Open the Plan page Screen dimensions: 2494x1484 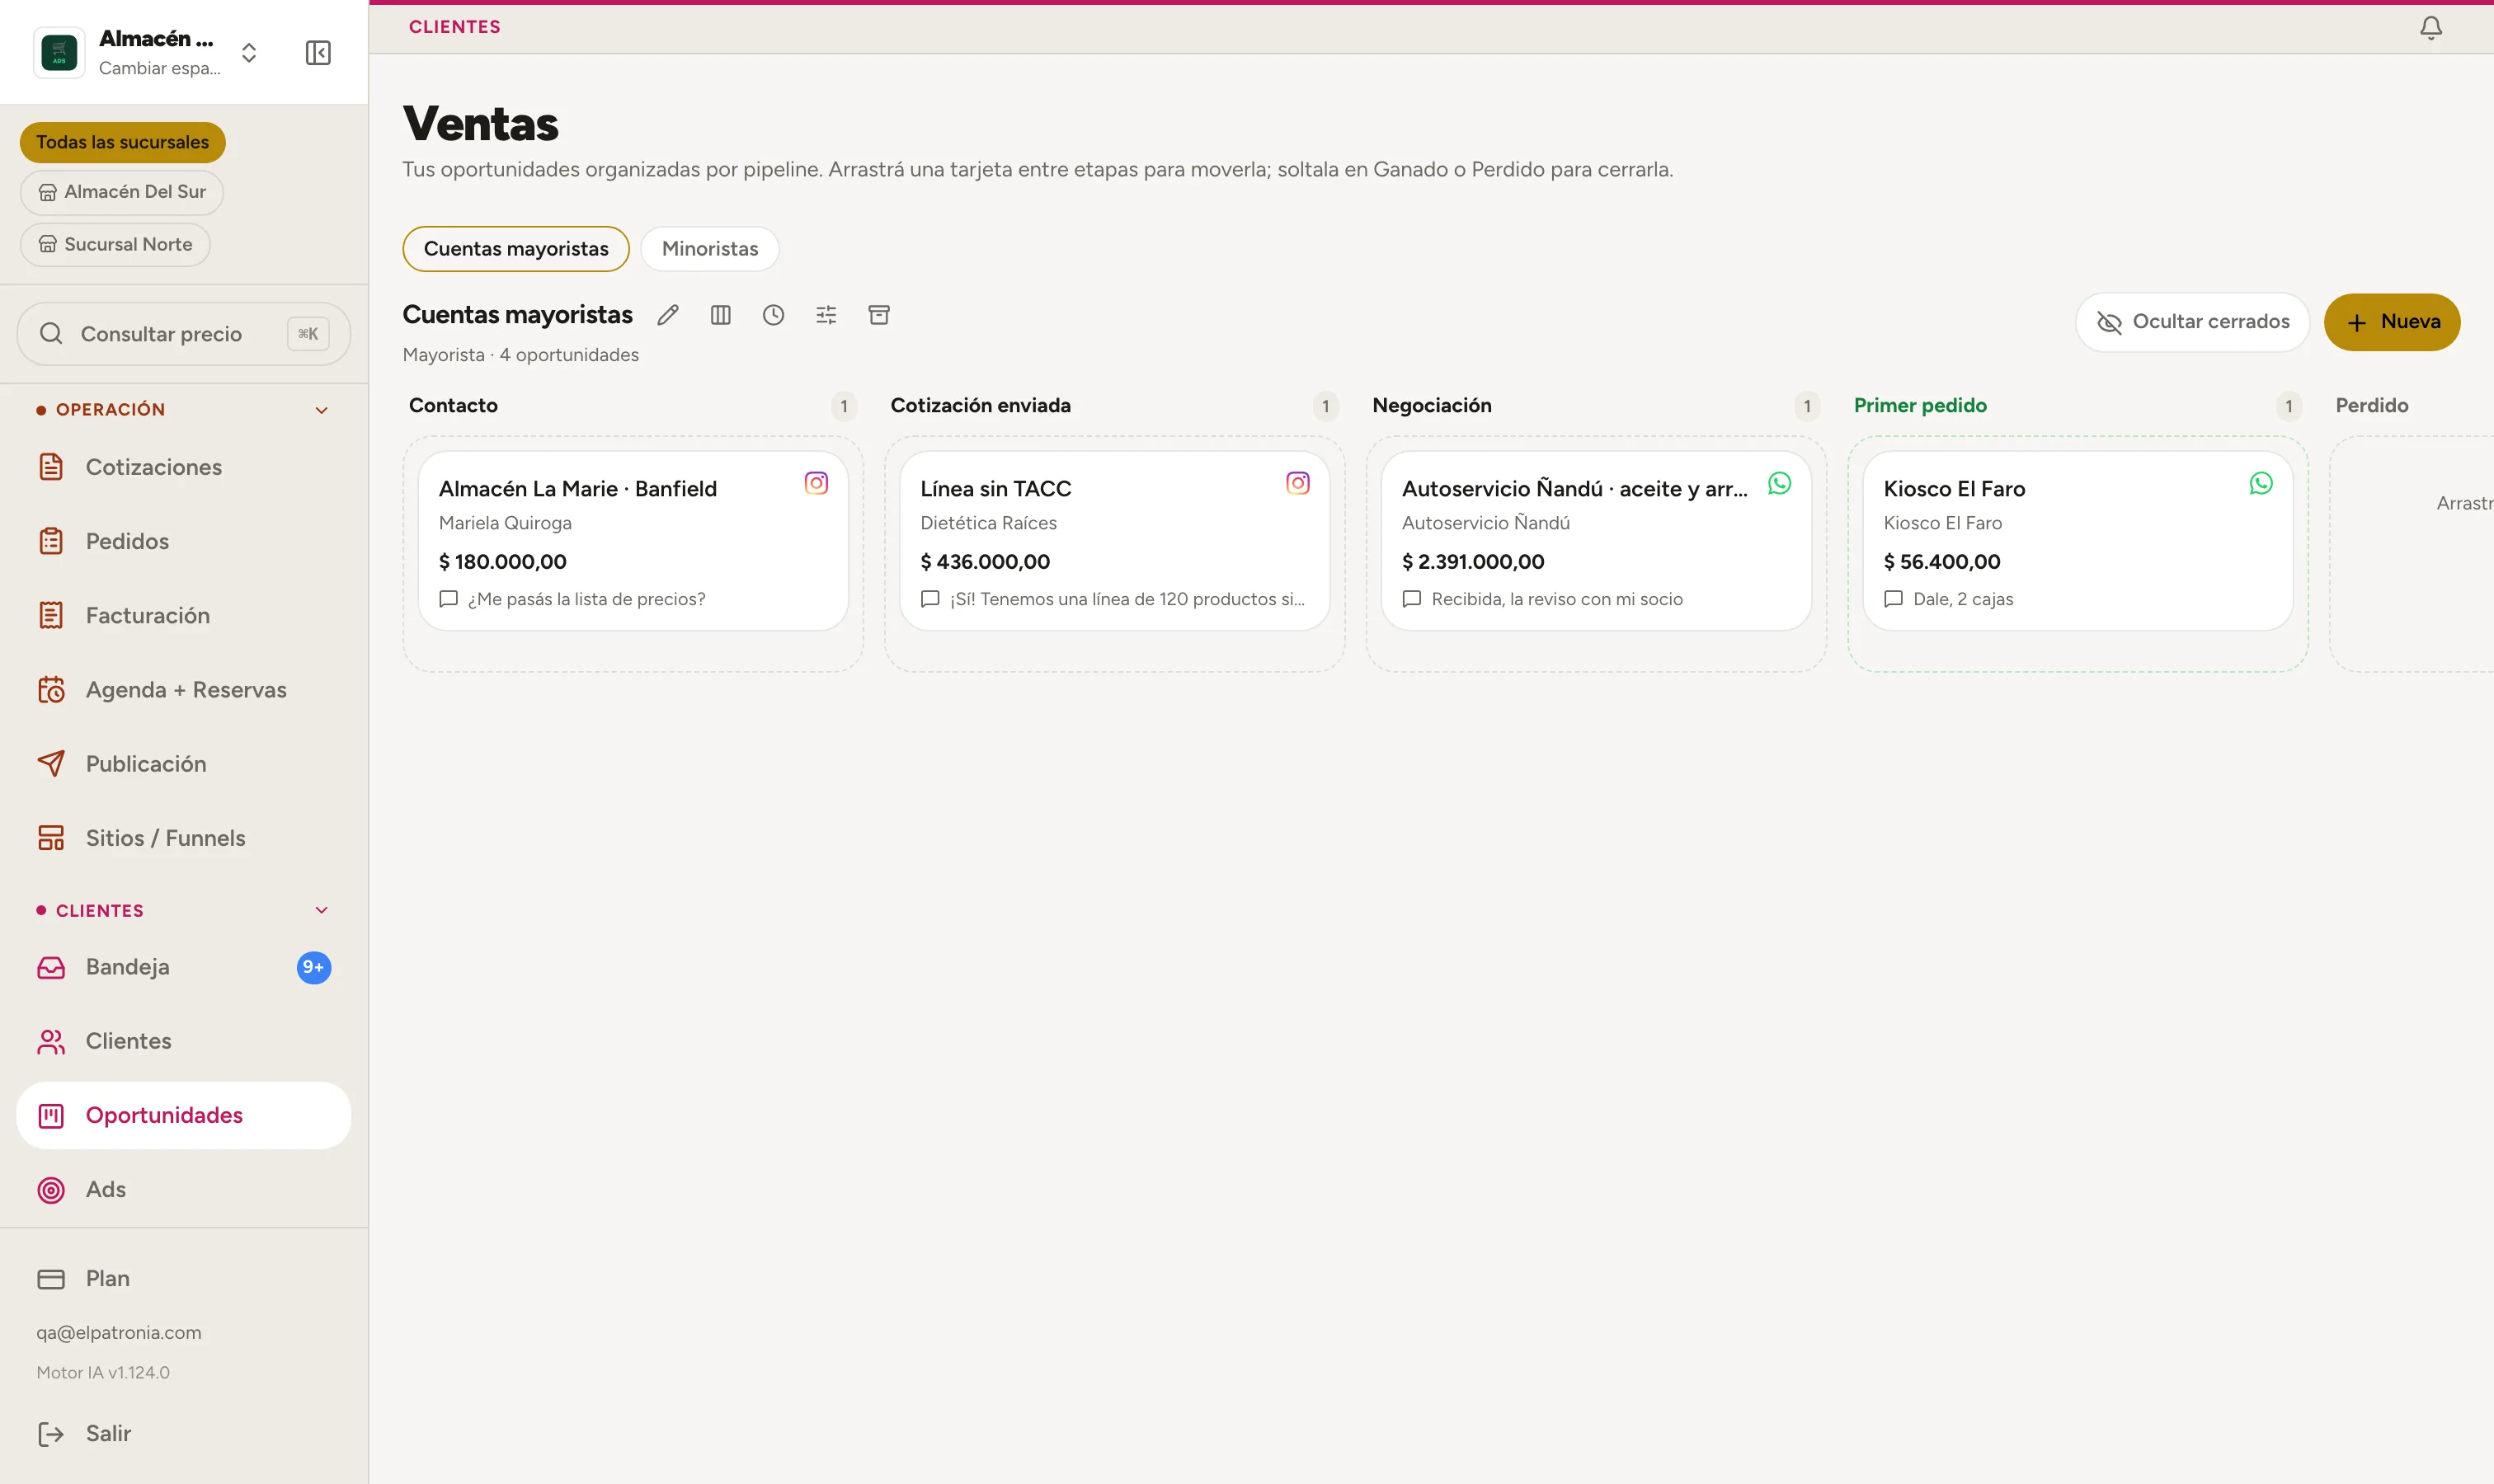184,1279
